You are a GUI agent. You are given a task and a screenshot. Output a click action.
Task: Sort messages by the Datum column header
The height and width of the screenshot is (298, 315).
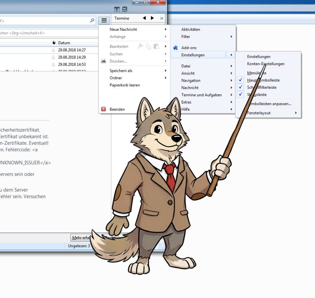point(64,43)
